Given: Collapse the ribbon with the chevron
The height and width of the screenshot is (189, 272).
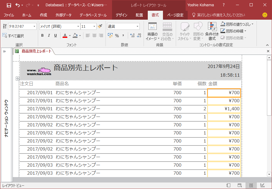Looking at the screenshot, I should 267,45.
